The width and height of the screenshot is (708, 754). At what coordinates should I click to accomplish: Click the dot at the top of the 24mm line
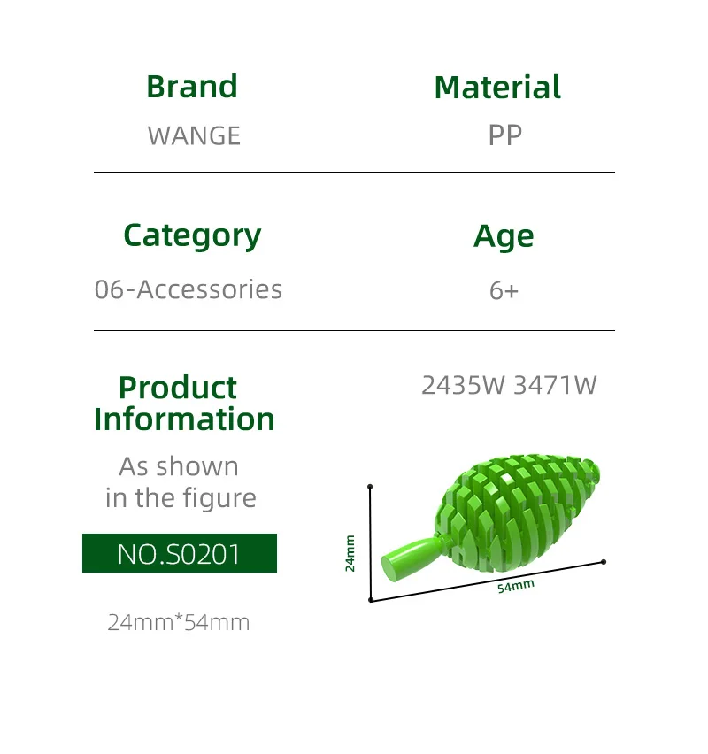[370, 486]
